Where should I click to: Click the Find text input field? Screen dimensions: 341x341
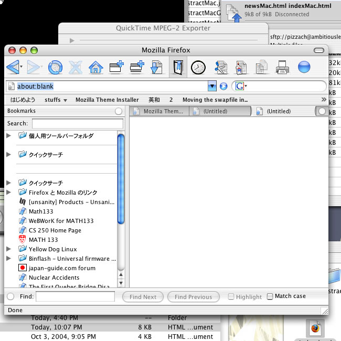(x=75, y=296)
